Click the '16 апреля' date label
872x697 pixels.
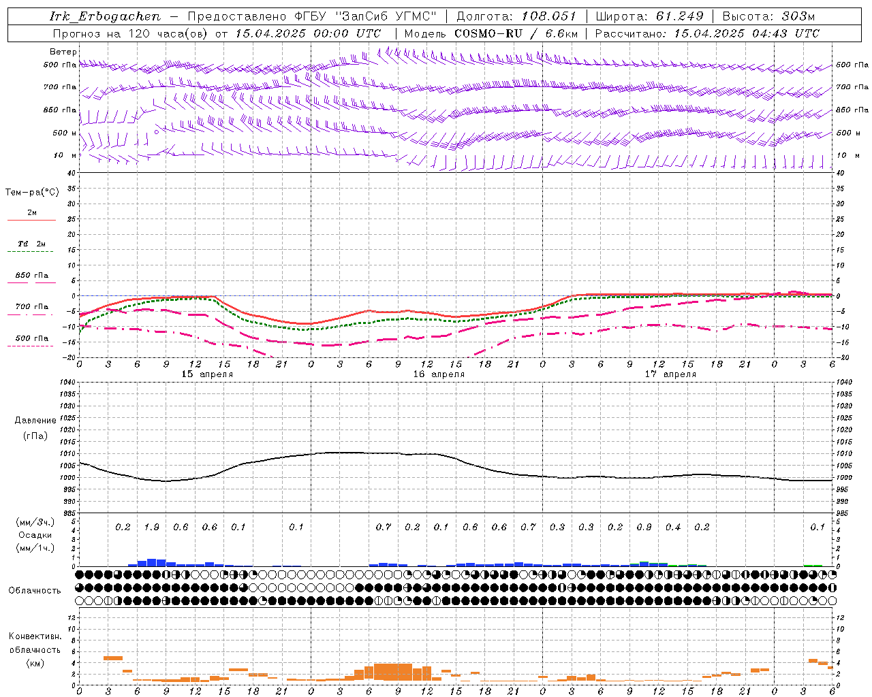click(439, 374)
